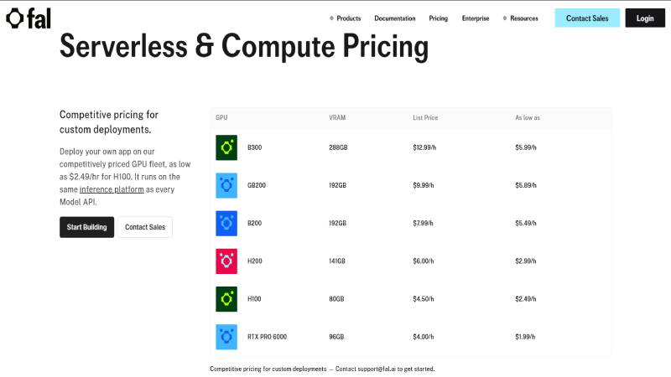Click the $7.99/h list price
Viewport: 671px width, 377px height.
click(x=423, y=223)
